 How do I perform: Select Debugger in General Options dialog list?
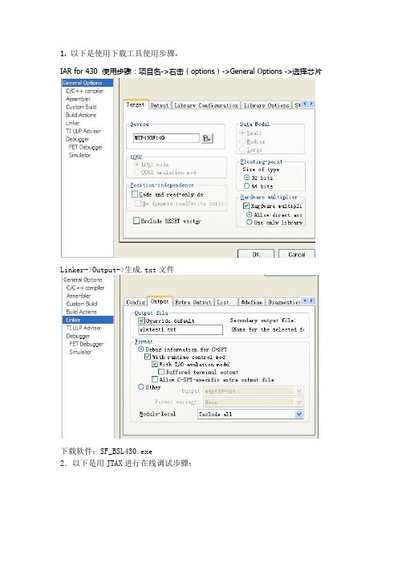(x=77, y=139)
